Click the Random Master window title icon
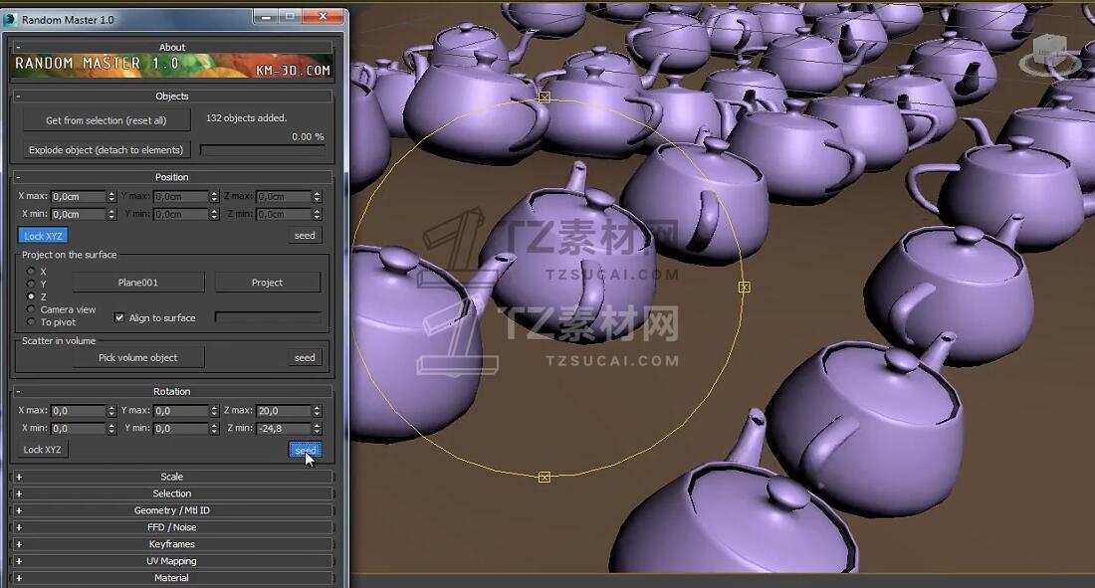The image size is (1095, 588). (x=11, y=20)
